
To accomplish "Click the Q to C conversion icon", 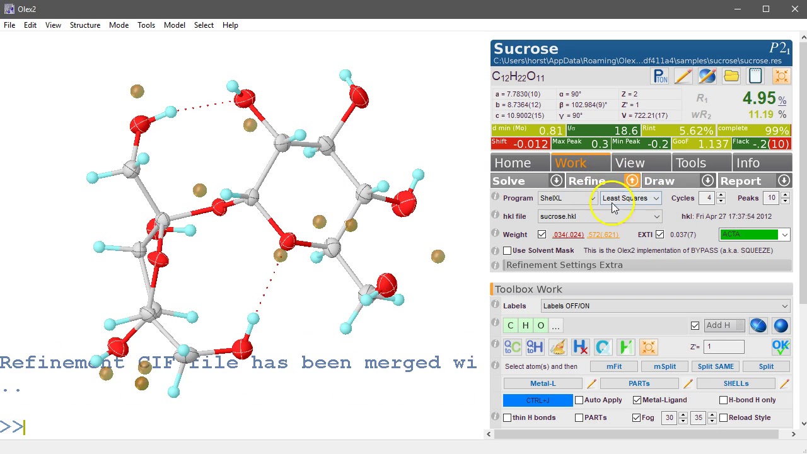I will pos(512,347).
